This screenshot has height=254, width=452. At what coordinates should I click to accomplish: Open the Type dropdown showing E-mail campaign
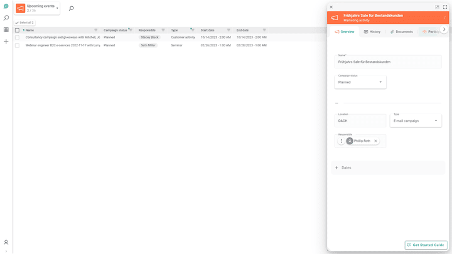tap(416, 120)
